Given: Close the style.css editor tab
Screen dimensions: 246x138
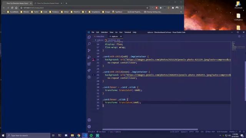Looking at the screenshot, I should [121, 36].
